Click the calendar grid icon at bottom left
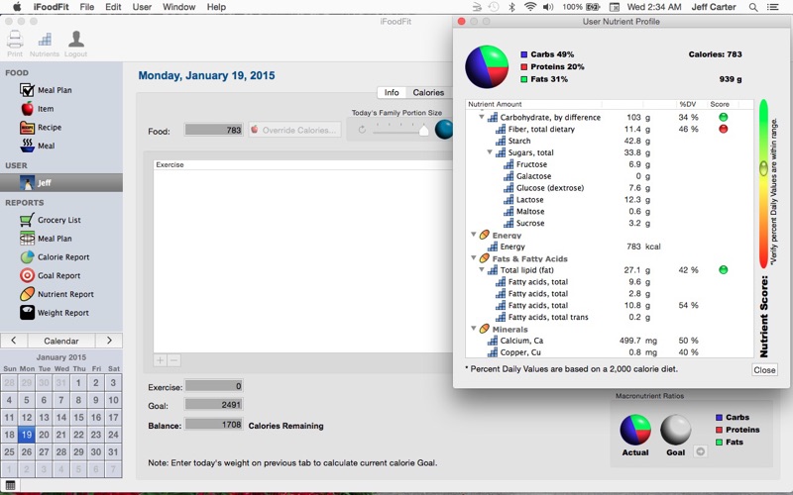Image resolution: width=793 pixels, height=495 pixels. tap(10, 486)
